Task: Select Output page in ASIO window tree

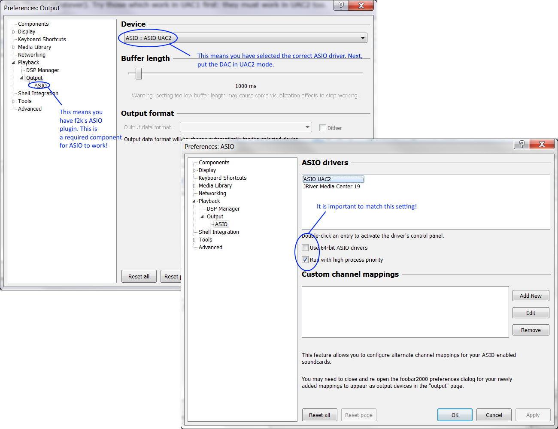Action: (x=215, y=217)
